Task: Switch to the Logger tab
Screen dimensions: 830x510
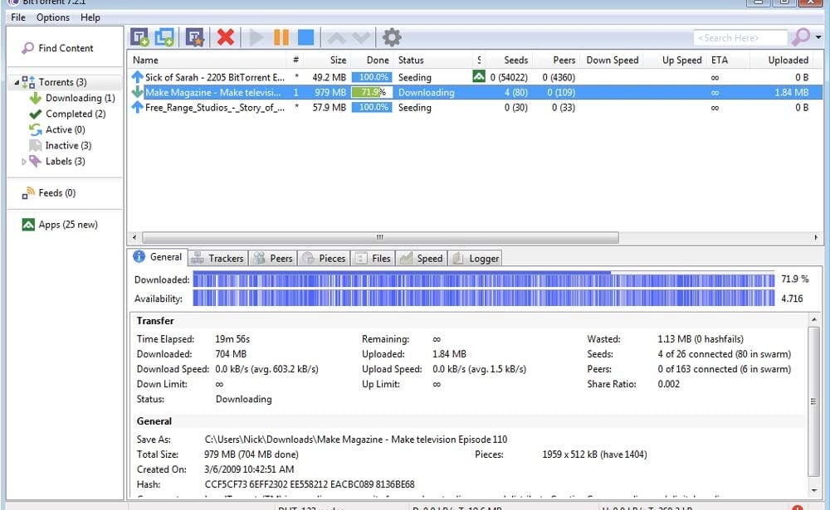Action: point(476,258)
